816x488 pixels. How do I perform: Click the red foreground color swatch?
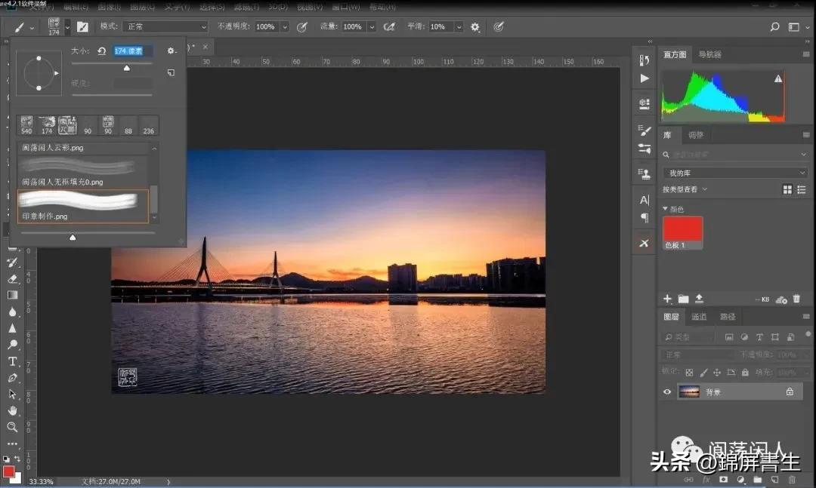tap(8, 471)
